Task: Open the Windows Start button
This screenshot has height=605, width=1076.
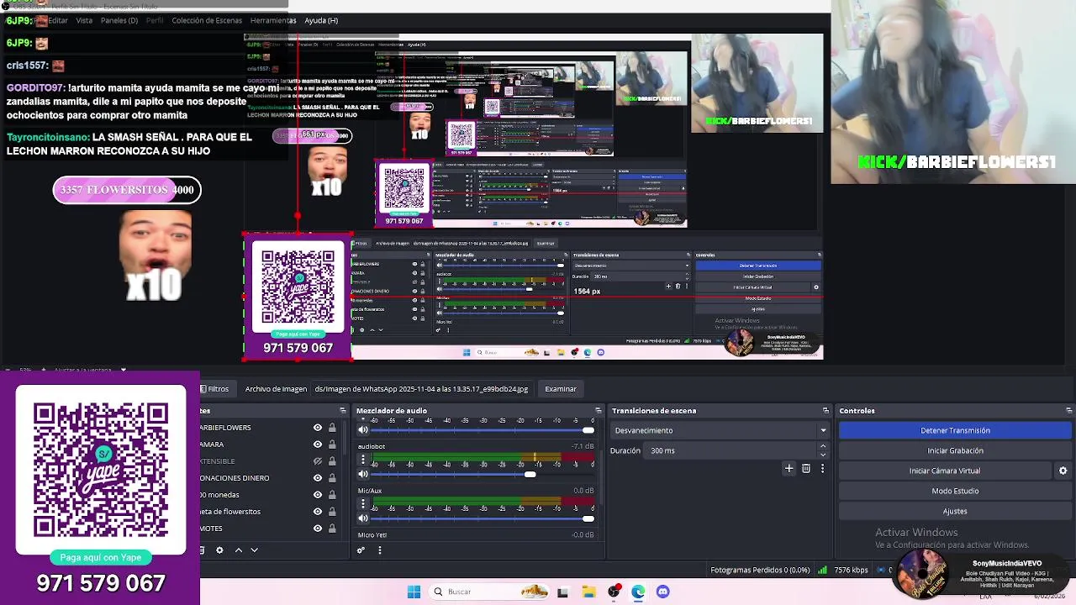Action: click(x=414, y=592)
